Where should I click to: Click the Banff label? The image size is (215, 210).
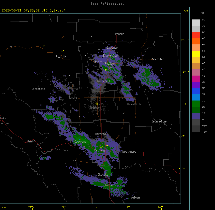[x=31, y=141]
